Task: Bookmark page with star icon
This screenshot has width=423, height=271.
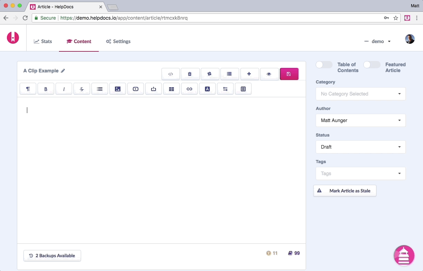Action: 396,18
